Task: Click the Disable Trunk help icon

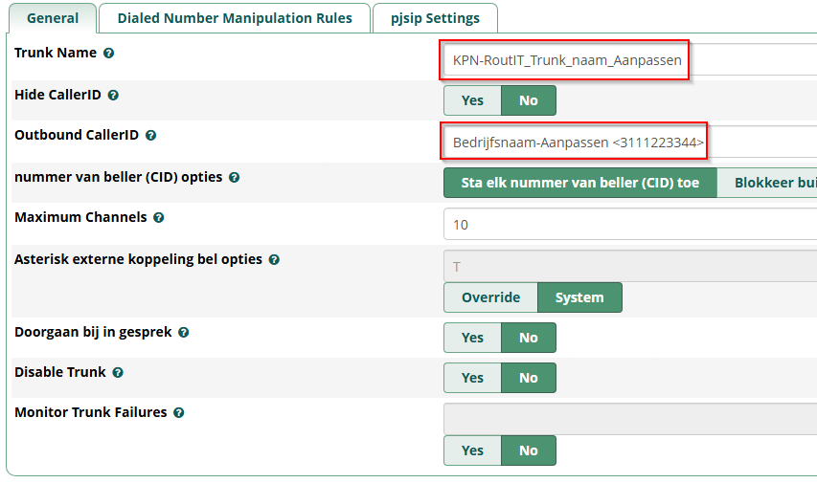Action: pyautogui.click(x=118, y=373)
